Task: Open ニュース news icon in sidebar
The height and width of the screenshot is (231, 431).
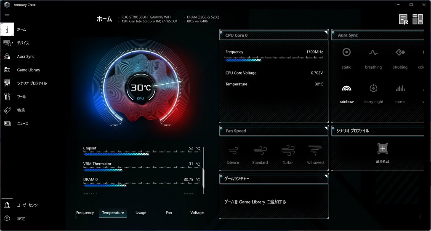Action: (7, 123)
